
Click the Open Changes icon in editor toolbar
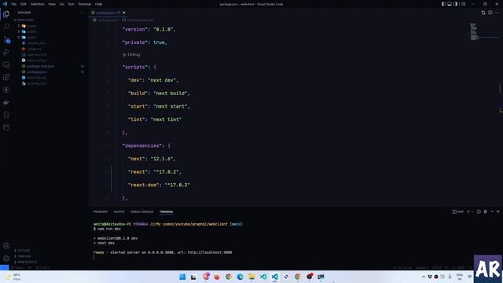pos(483,13)
